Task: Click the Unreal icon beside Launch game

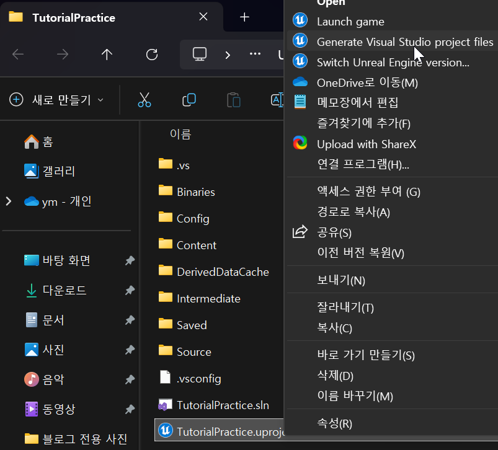Action: tap(300, 20)
